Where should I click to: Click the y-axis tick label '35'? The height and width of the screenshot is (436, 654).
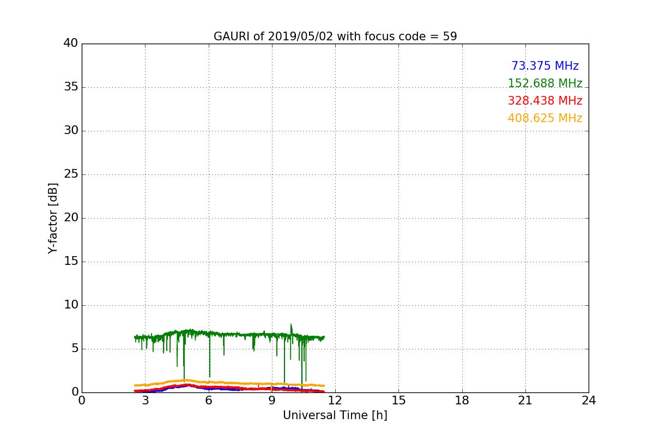coord(71,87)
